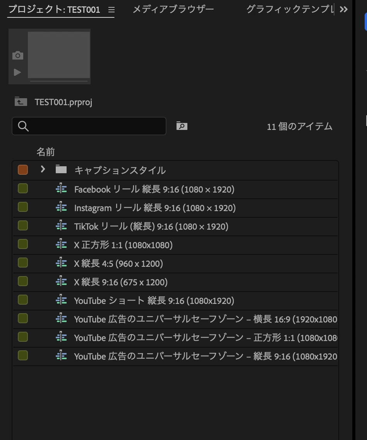The width and height of the screenshot is (367, 440).
Task: Select the キャプションスタイル bin row
Action: (x=175, y=170)
